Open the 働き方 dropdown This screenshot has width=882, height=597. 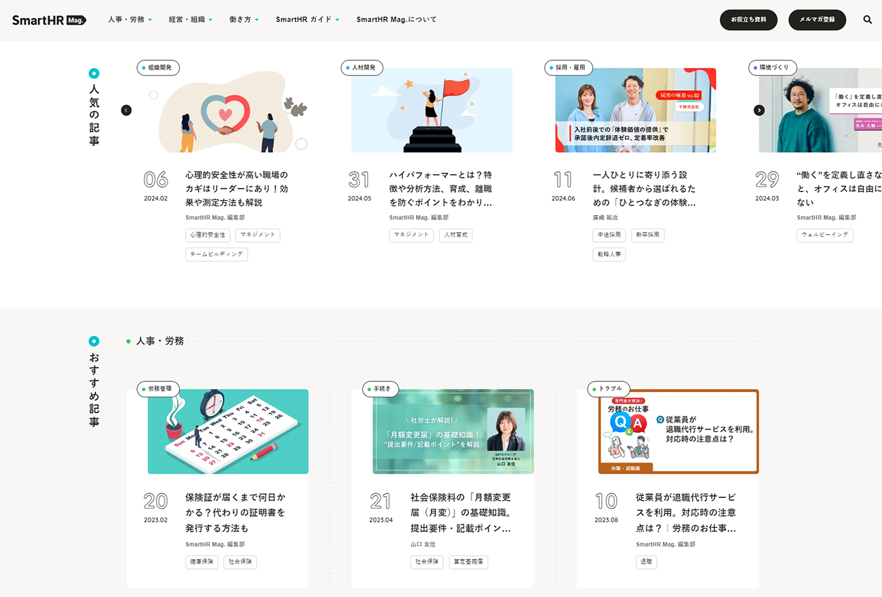point(244,20)
